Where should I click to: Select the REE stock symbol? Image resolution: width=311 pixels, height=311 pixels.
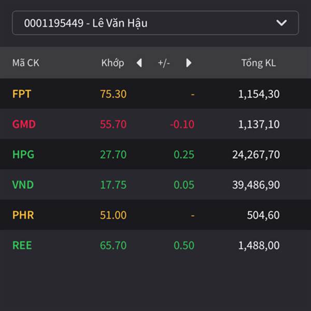22,245
